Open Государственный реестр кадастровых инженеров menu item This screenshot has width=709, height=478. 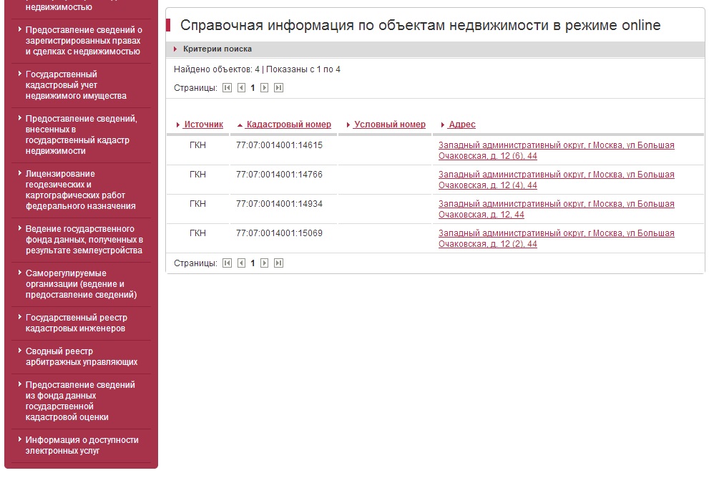pos(76,323)
